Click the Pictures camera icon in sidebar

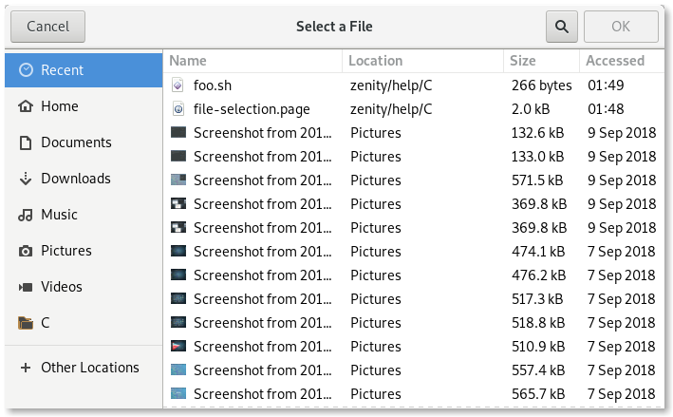pyautogui.click(x=26, y=251)
